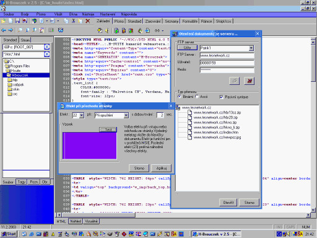The image size is (317, 238).
Task: Switch to the Skript/css toolbar tab
Action: (224, 21)
